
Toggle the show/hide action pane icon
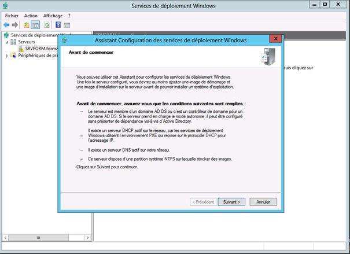point(67,25)
